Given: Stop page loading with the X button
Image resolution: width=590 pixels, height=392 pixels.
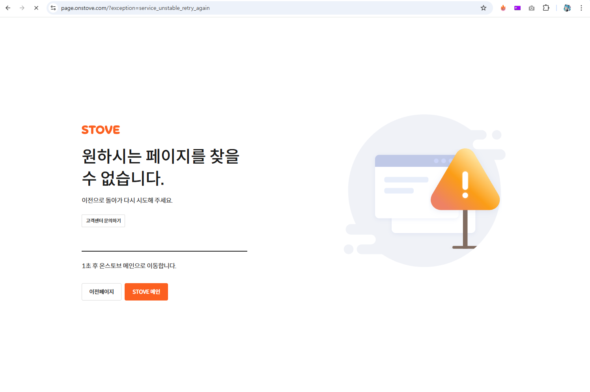Looking at the screenshot, I should (36, 8).
